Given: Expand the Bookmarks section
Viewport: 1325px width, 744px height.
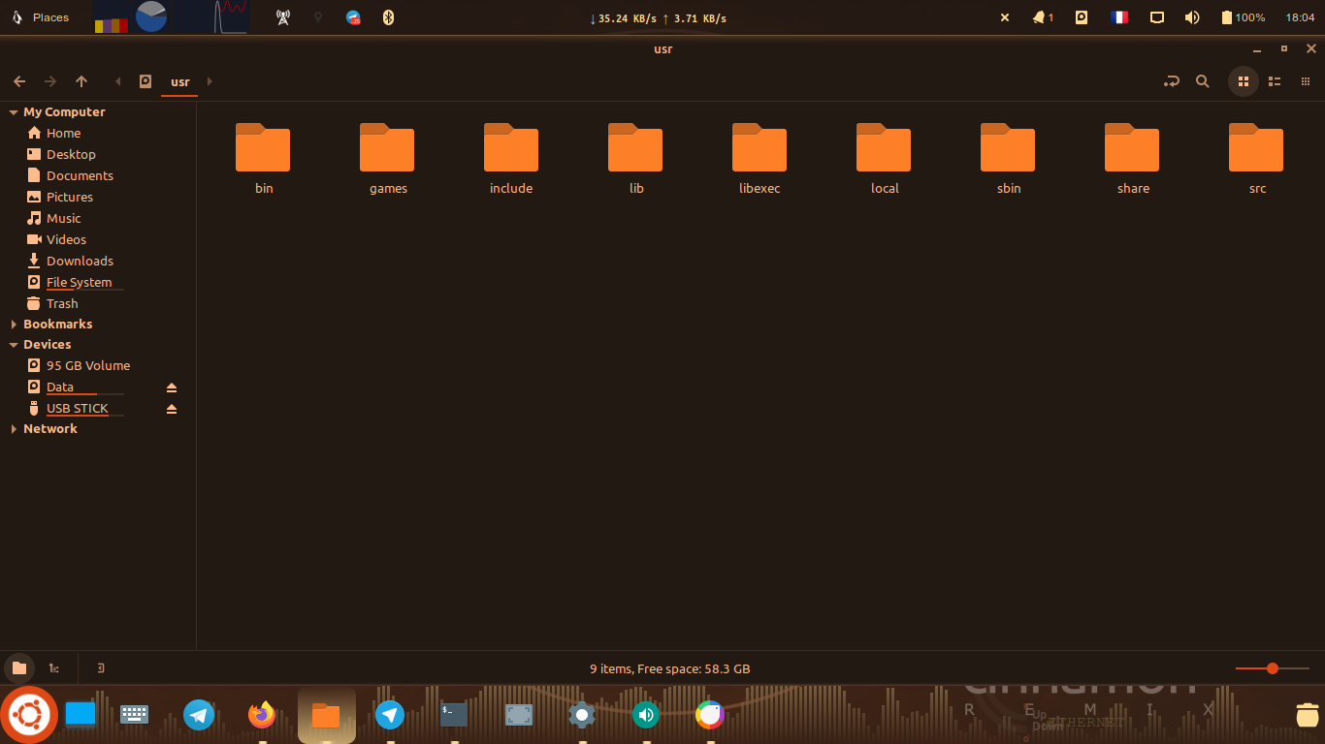Looking at the screenshot, I should point(14,325).
